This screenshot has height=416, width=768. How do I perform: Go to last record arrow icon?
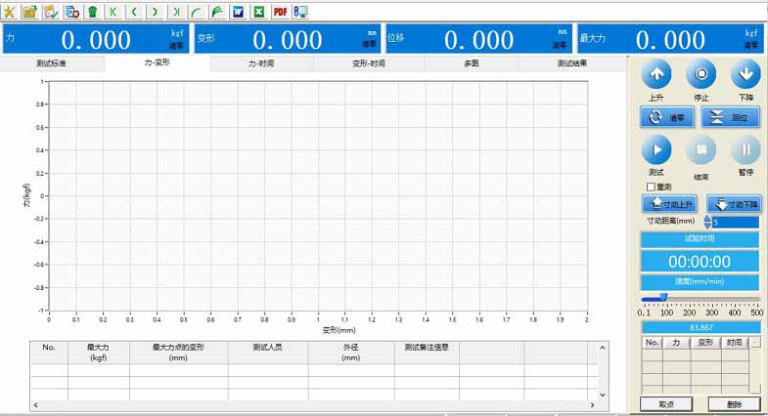pos(174,12)
